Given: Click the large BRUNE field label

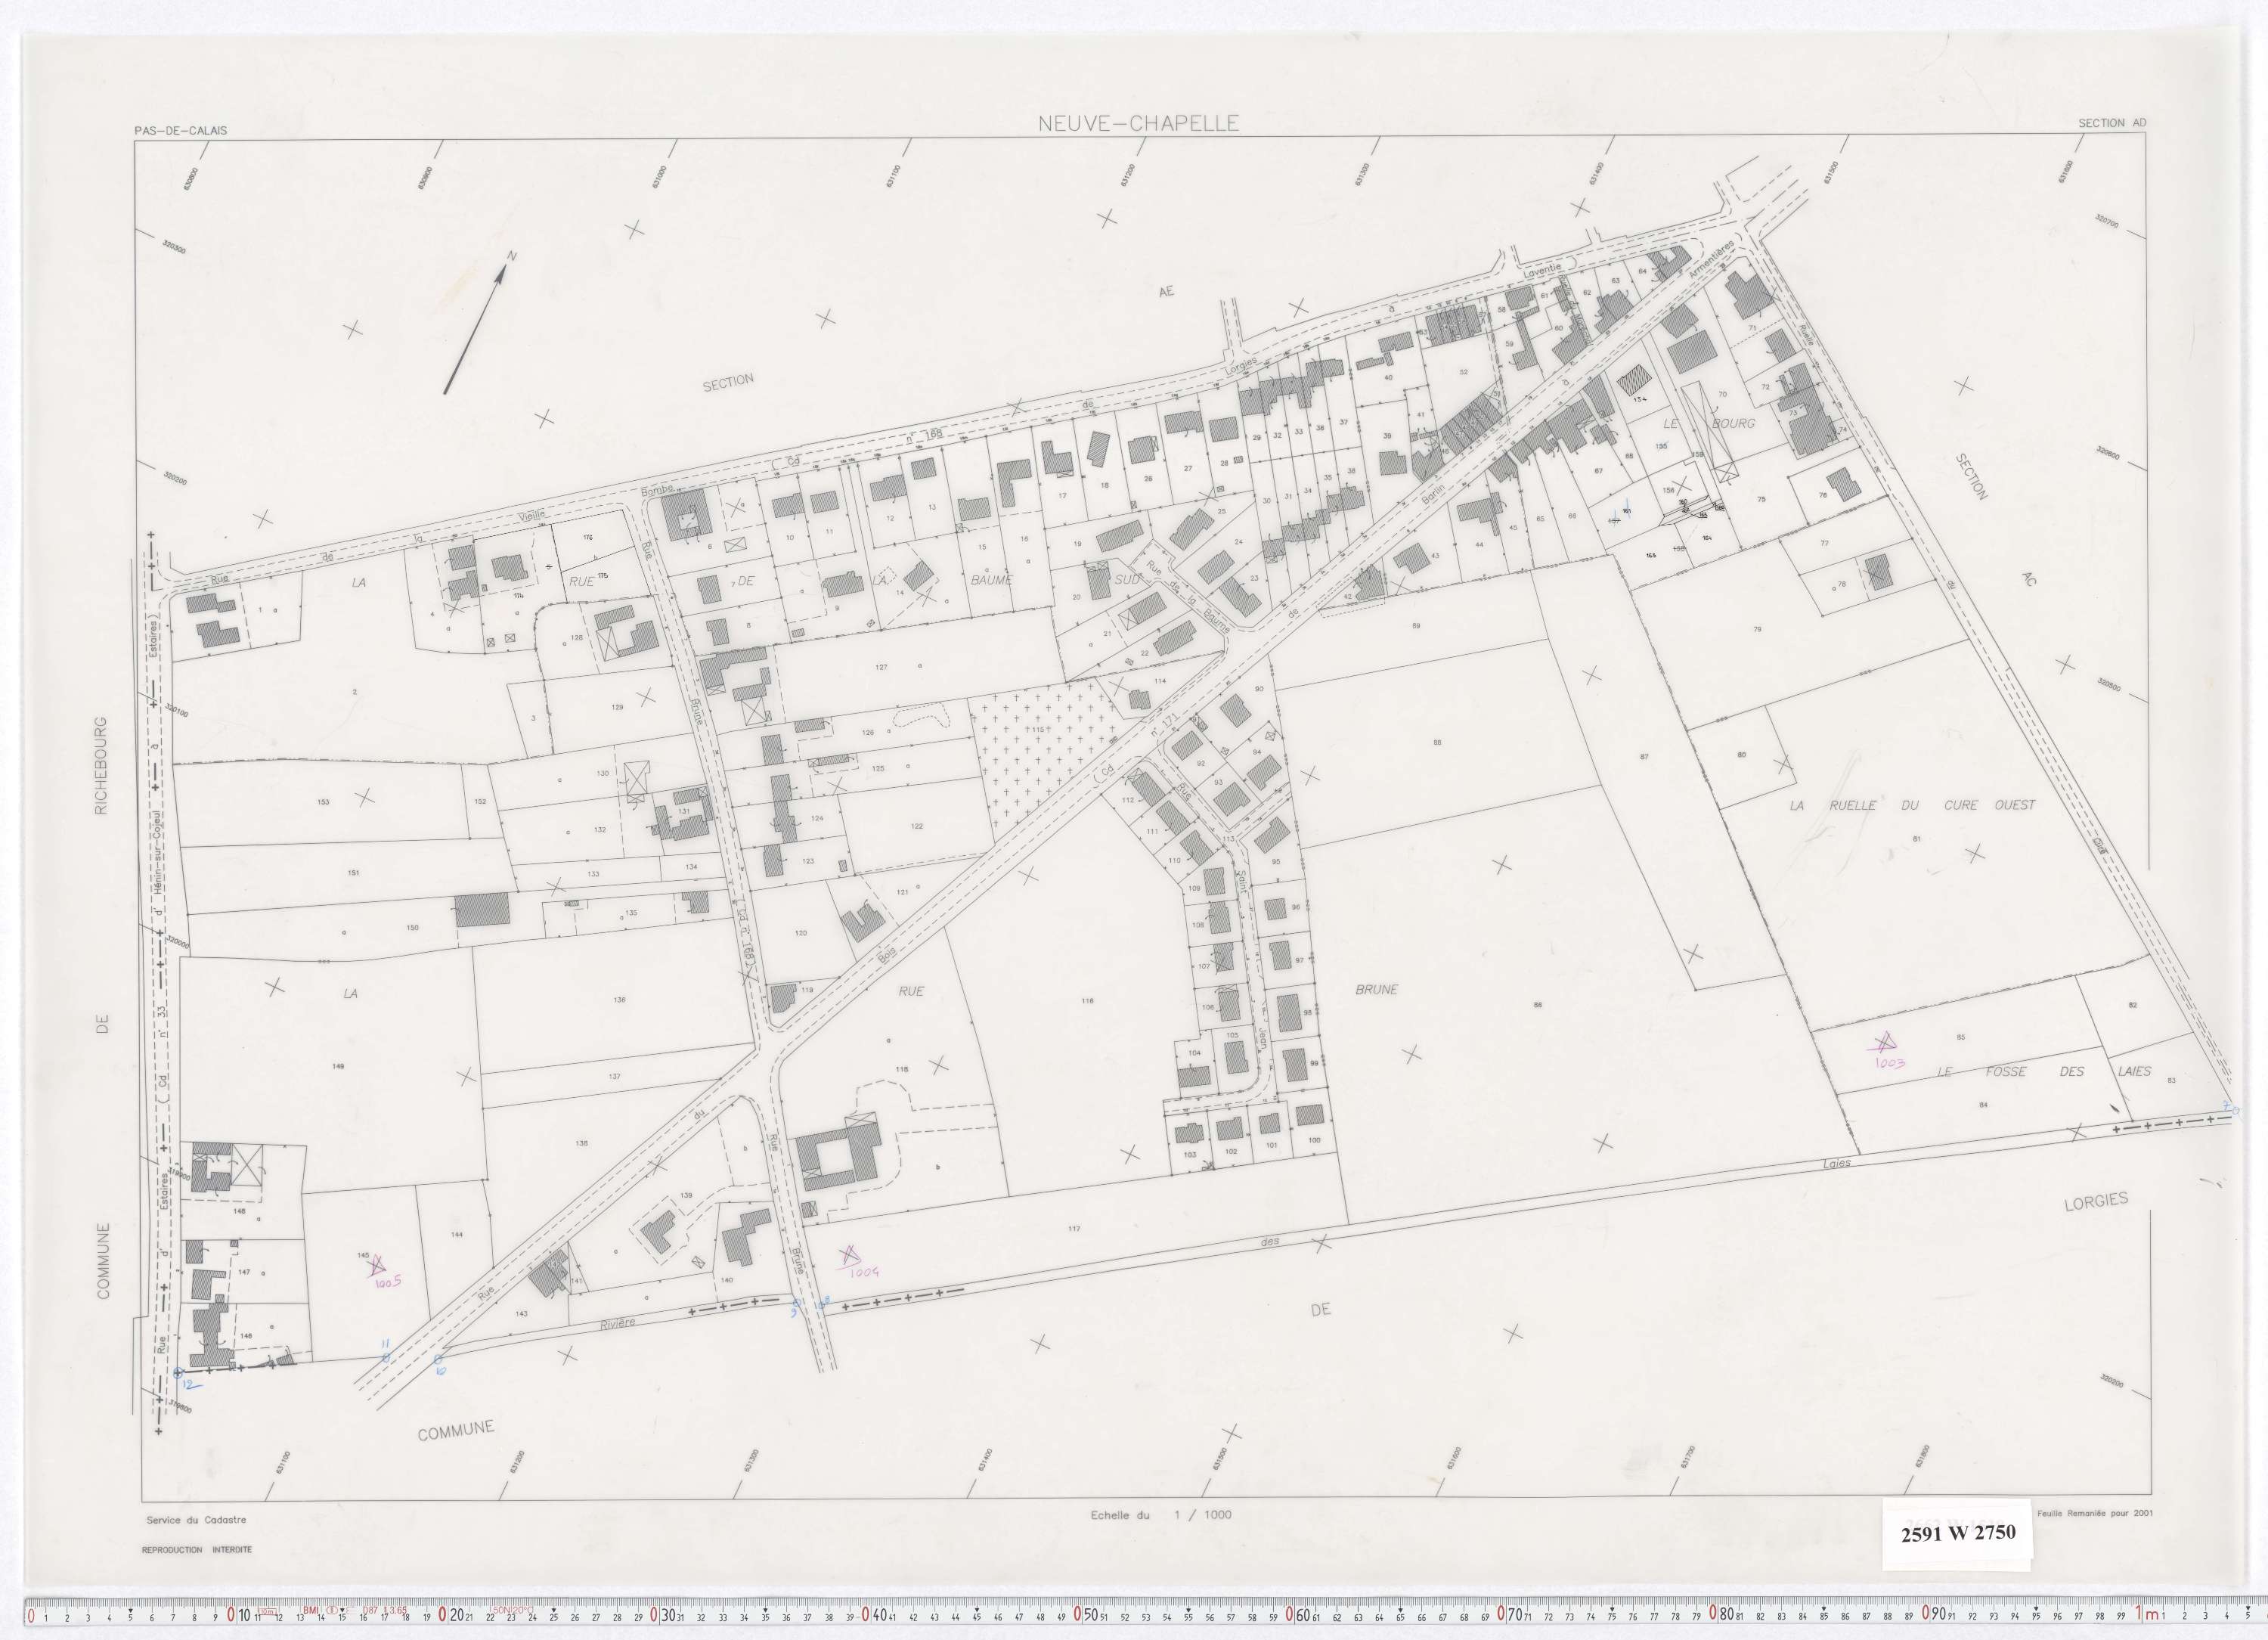Looking at the screenshot, I should 1377,989.
